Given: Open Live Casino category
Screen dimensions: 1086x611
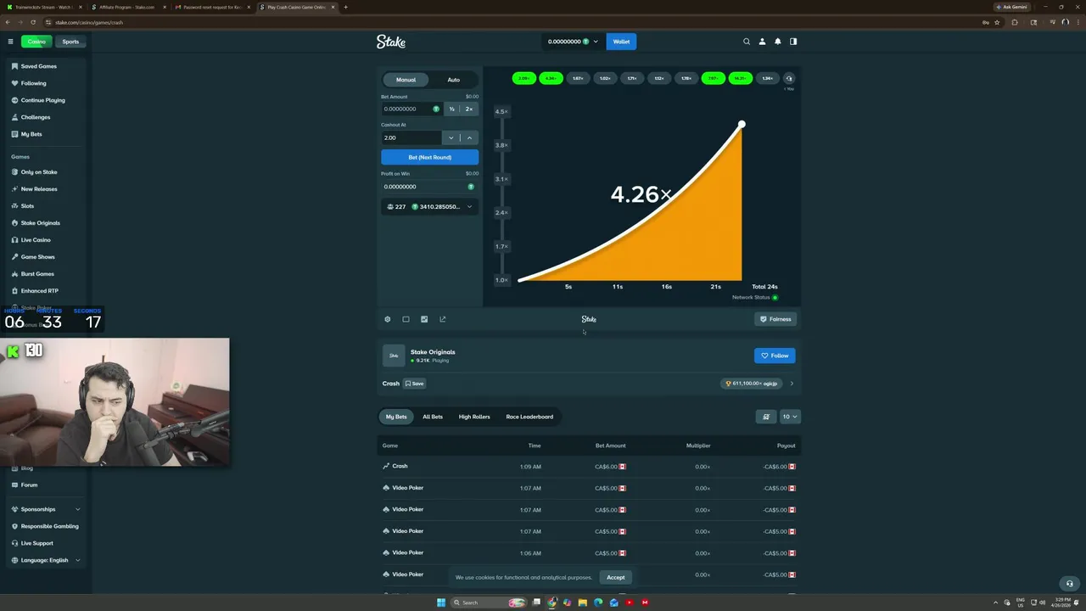Looking at the screenshot, I should (35, 240).
